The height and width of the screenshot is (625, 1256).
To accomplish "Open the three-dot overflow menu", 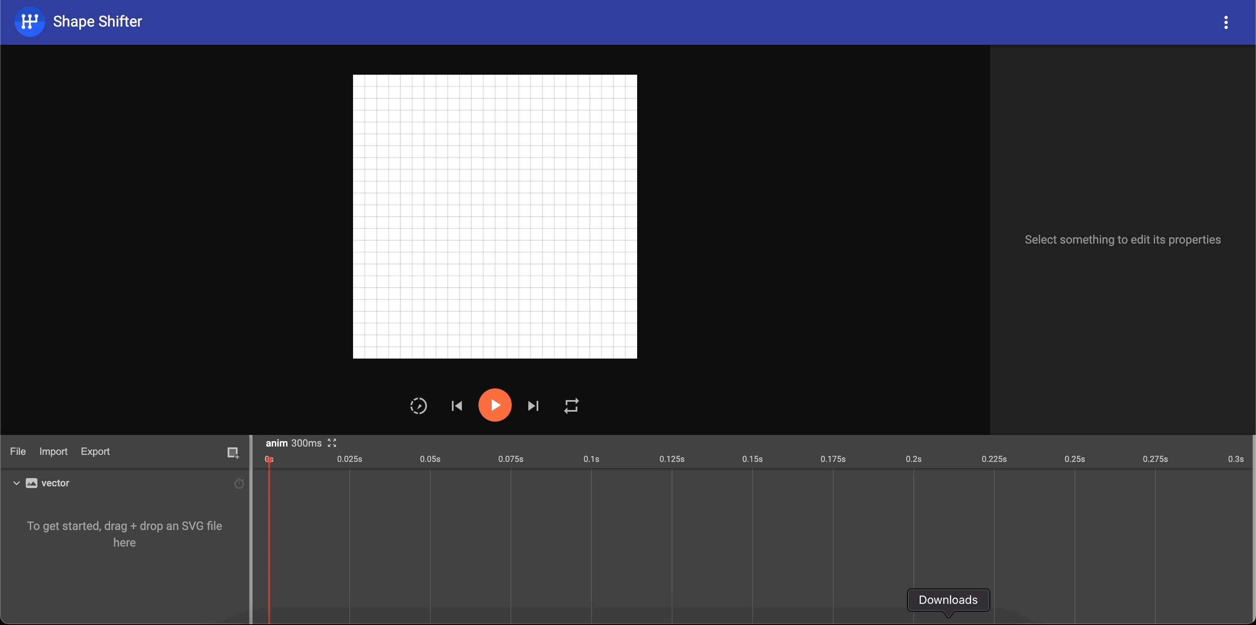I will click(x=1225, y=22).
